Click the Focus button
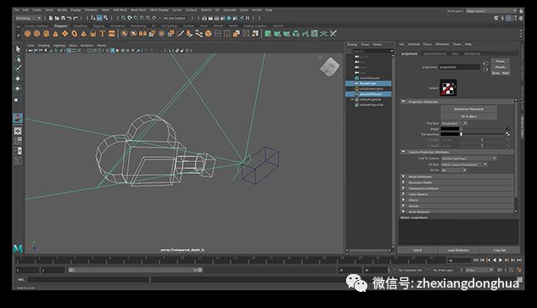Image resolution: width=537 pixels, height=308 pixels. click(501, 61)
